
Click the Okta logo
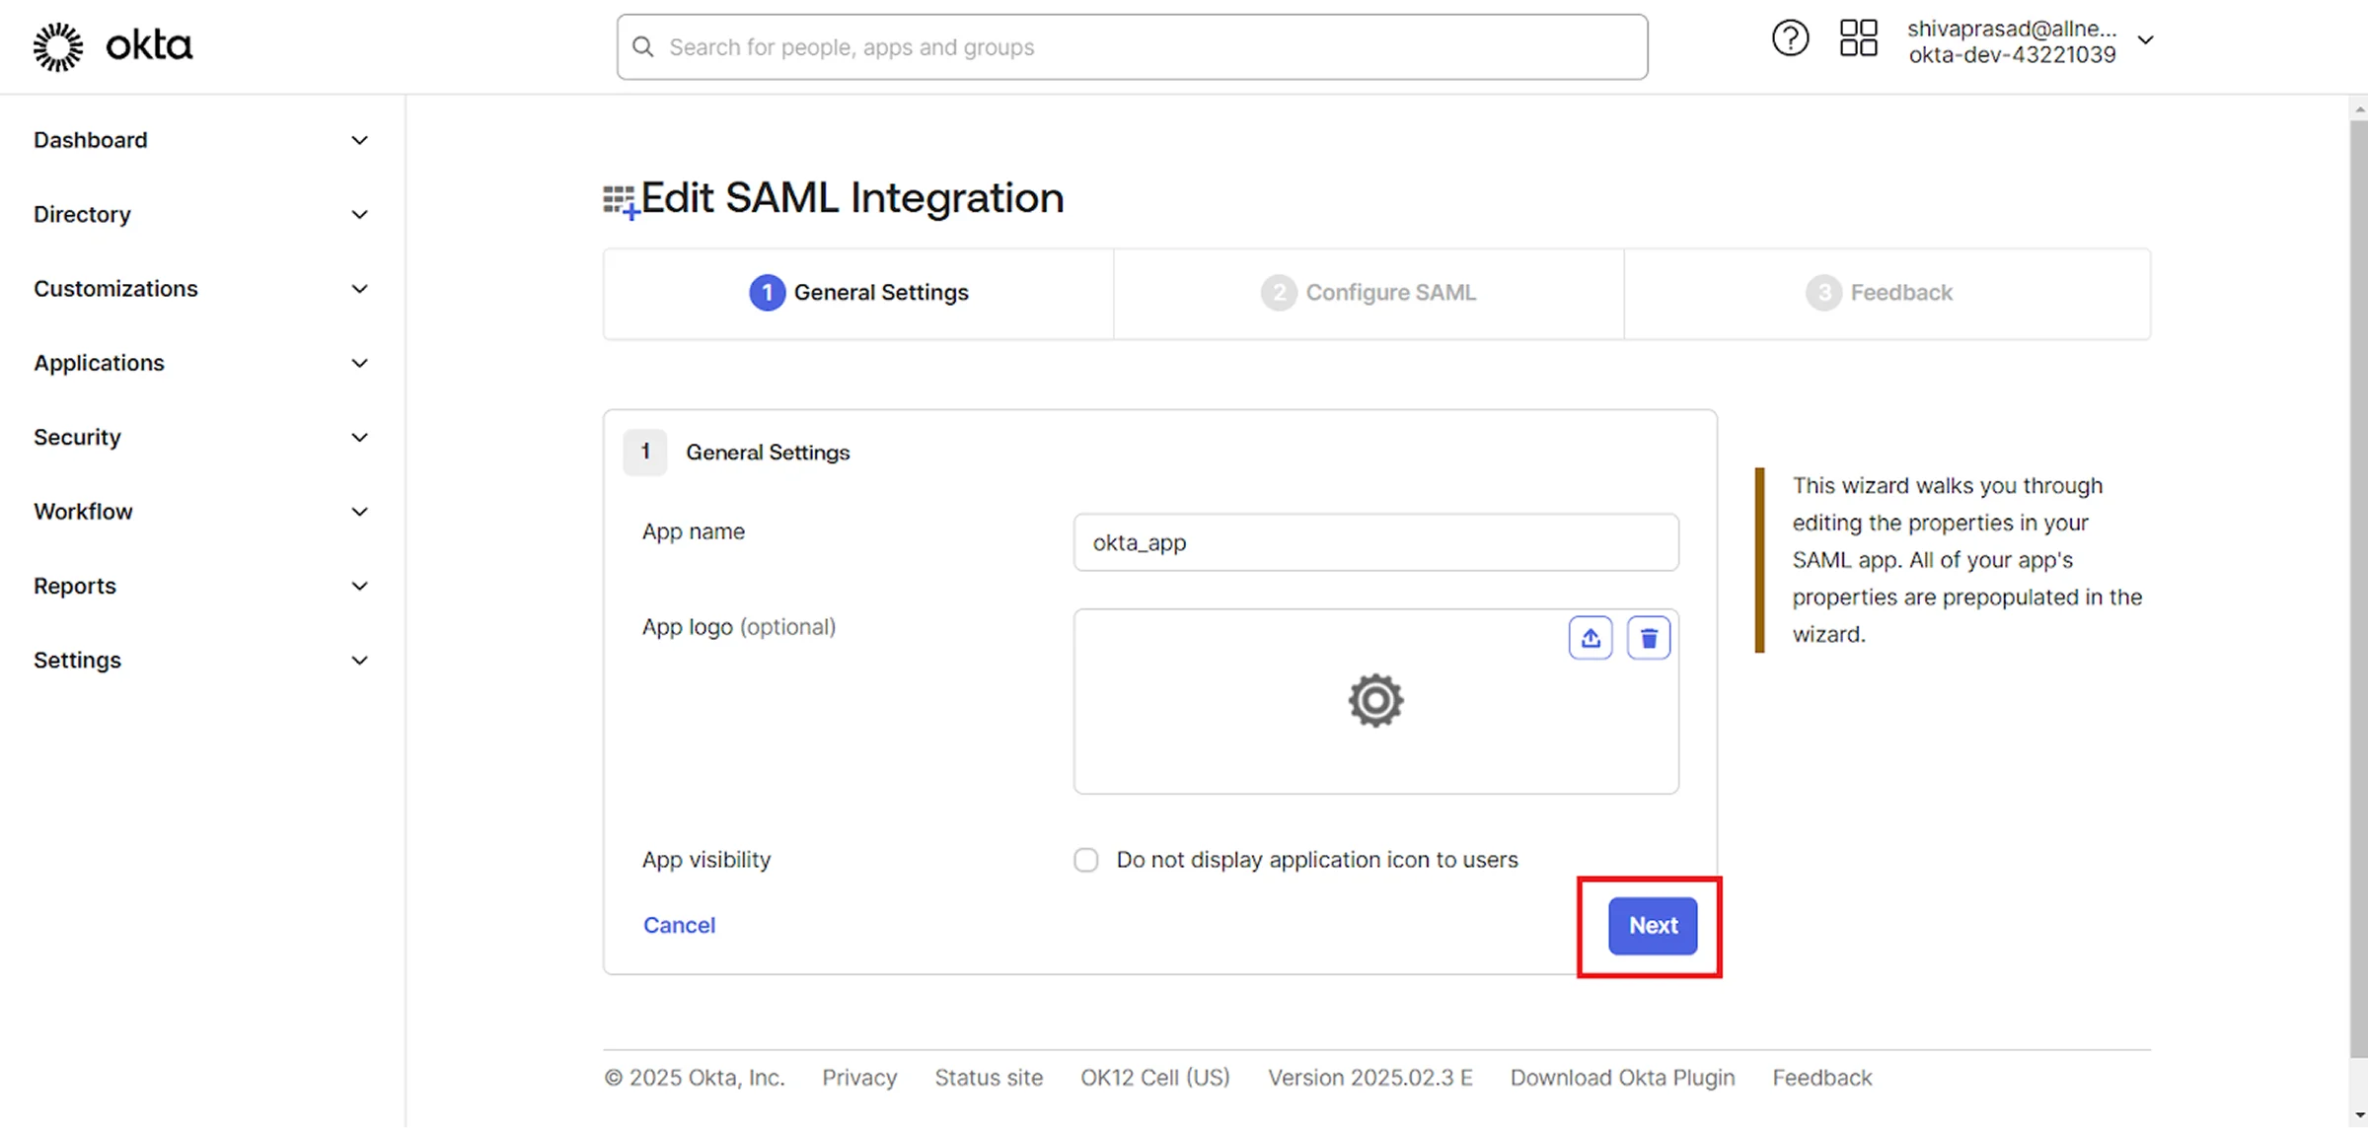coord(112,46)
